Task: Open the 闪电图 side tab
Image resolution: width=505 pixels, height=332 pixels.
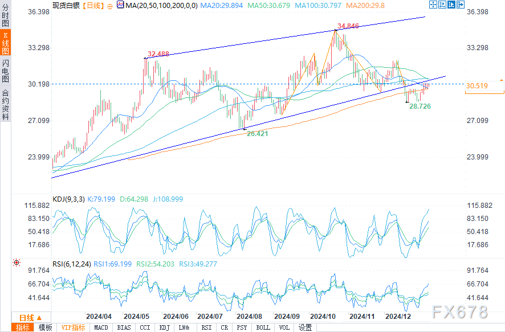Action: pyautogui.click(x=6, y=71)
